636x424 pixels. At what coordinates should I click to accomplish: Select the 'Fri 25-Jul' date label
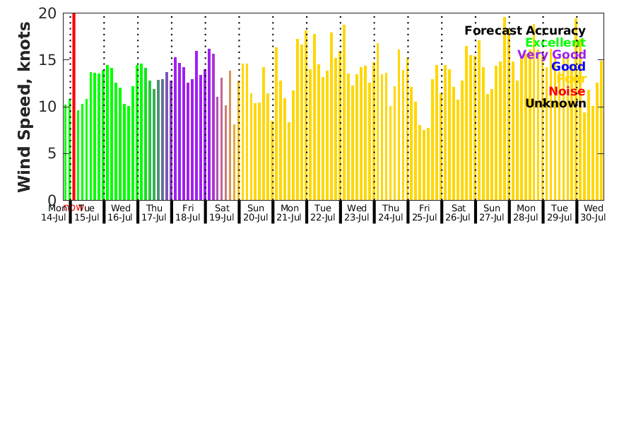[x=424, y=213]
